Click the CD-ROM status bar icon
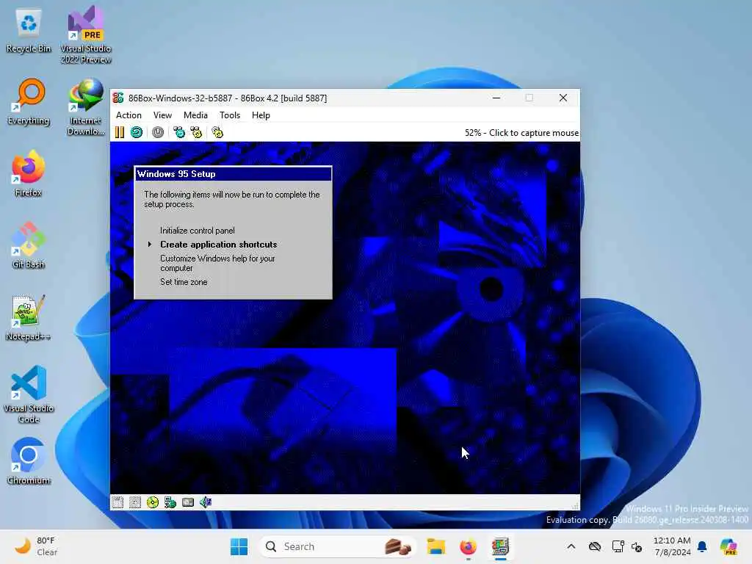This screenshot has width=752, height=564. click(x=153, y=502)
